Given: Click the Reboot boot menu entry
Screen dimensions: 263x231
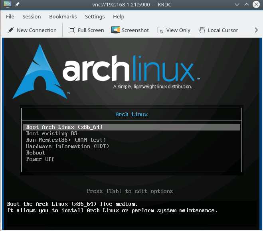Looking at the screenshot, I should coord(36,153).
